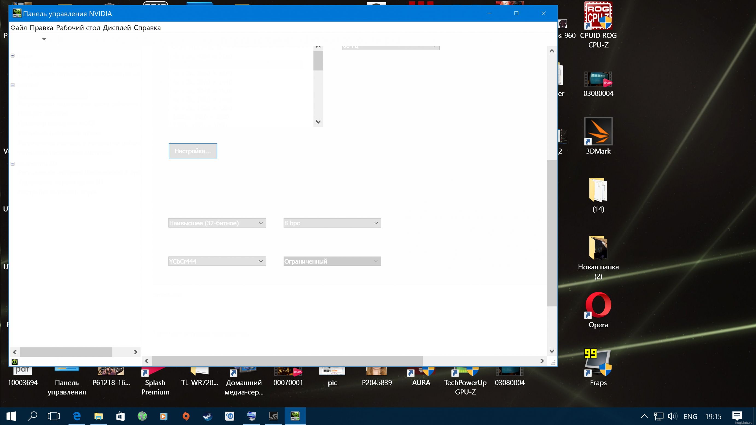
Task: Collapse the top tree node in the sidebar
Action: (x=13, y=55)
